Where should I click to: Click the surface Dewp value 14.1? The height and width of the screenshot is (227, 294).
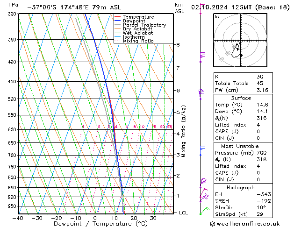(262, 112)
